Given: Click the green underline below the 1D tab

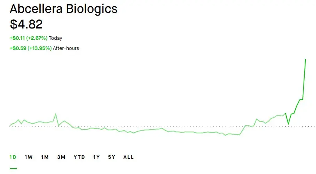Looking at the screenshot, I should (13, 169).
